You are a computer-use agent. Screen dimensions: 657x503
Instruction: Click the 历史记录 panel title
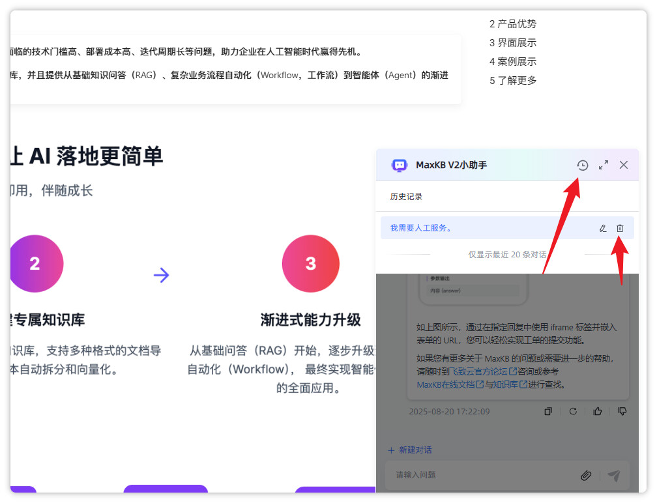pos(406,196)
